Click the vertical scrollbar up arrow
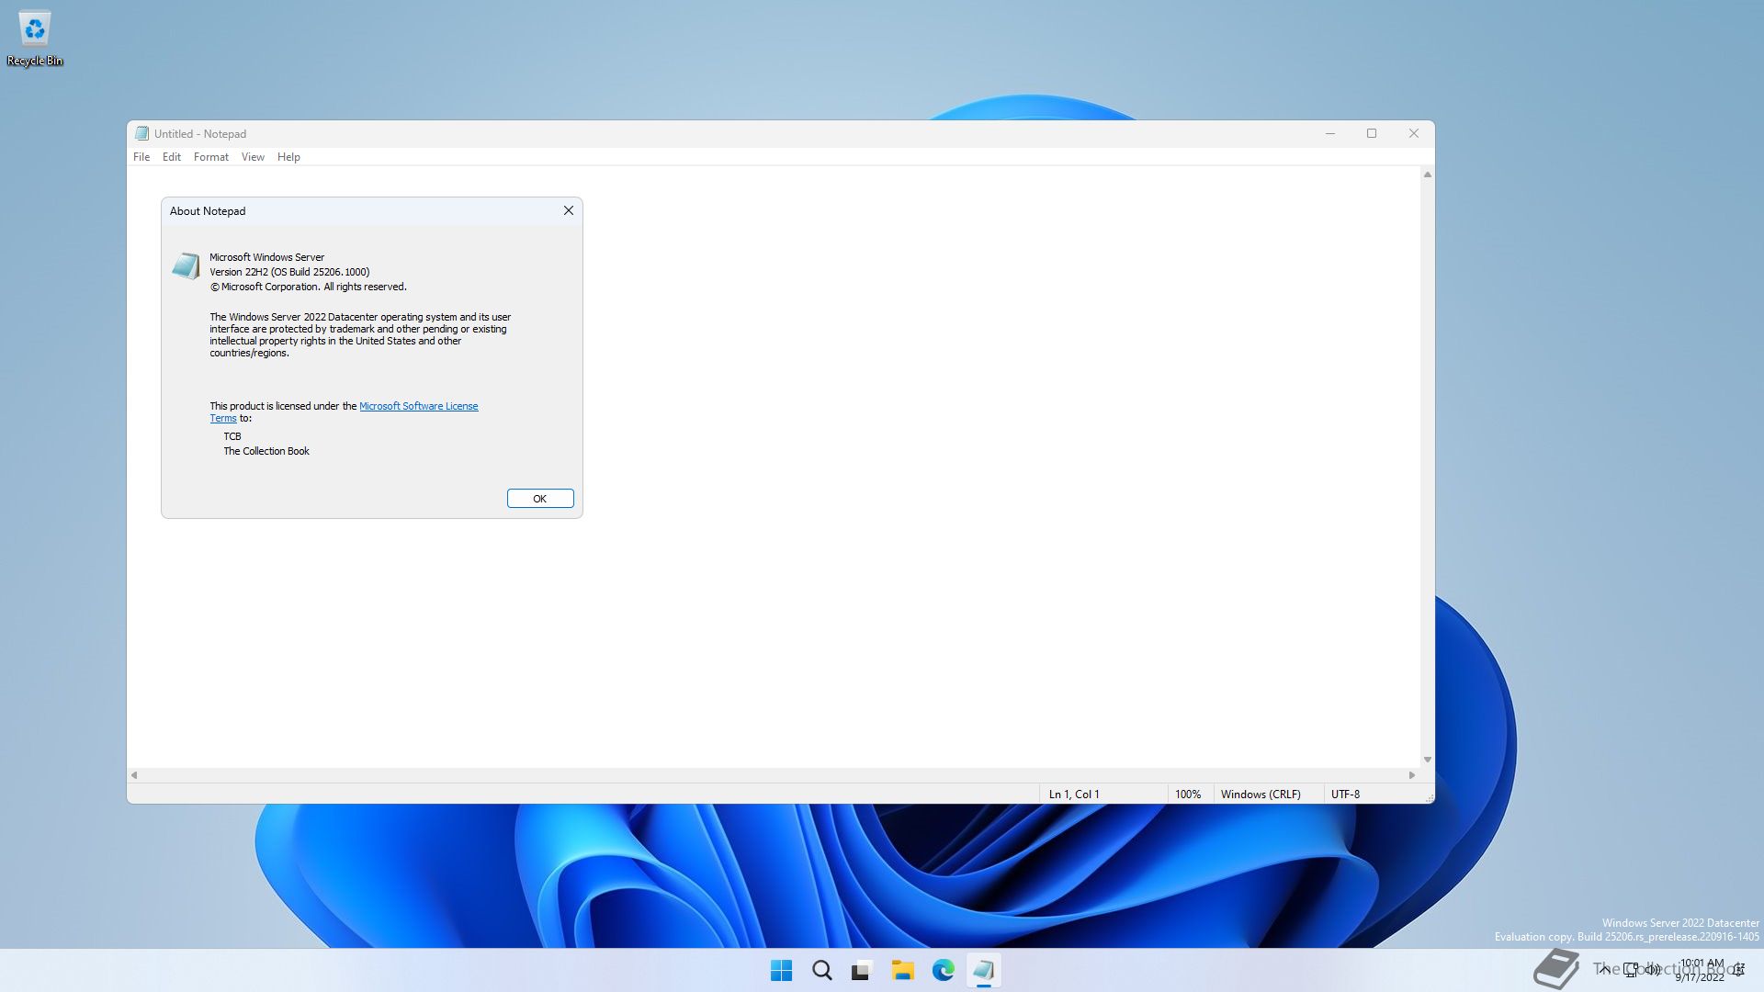The width and height of the screenshot is (1764, 992). (x=1428, y=175)
